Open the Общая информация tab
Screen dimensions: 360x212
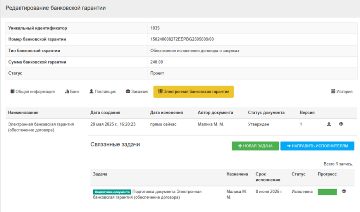click(32, 91)
